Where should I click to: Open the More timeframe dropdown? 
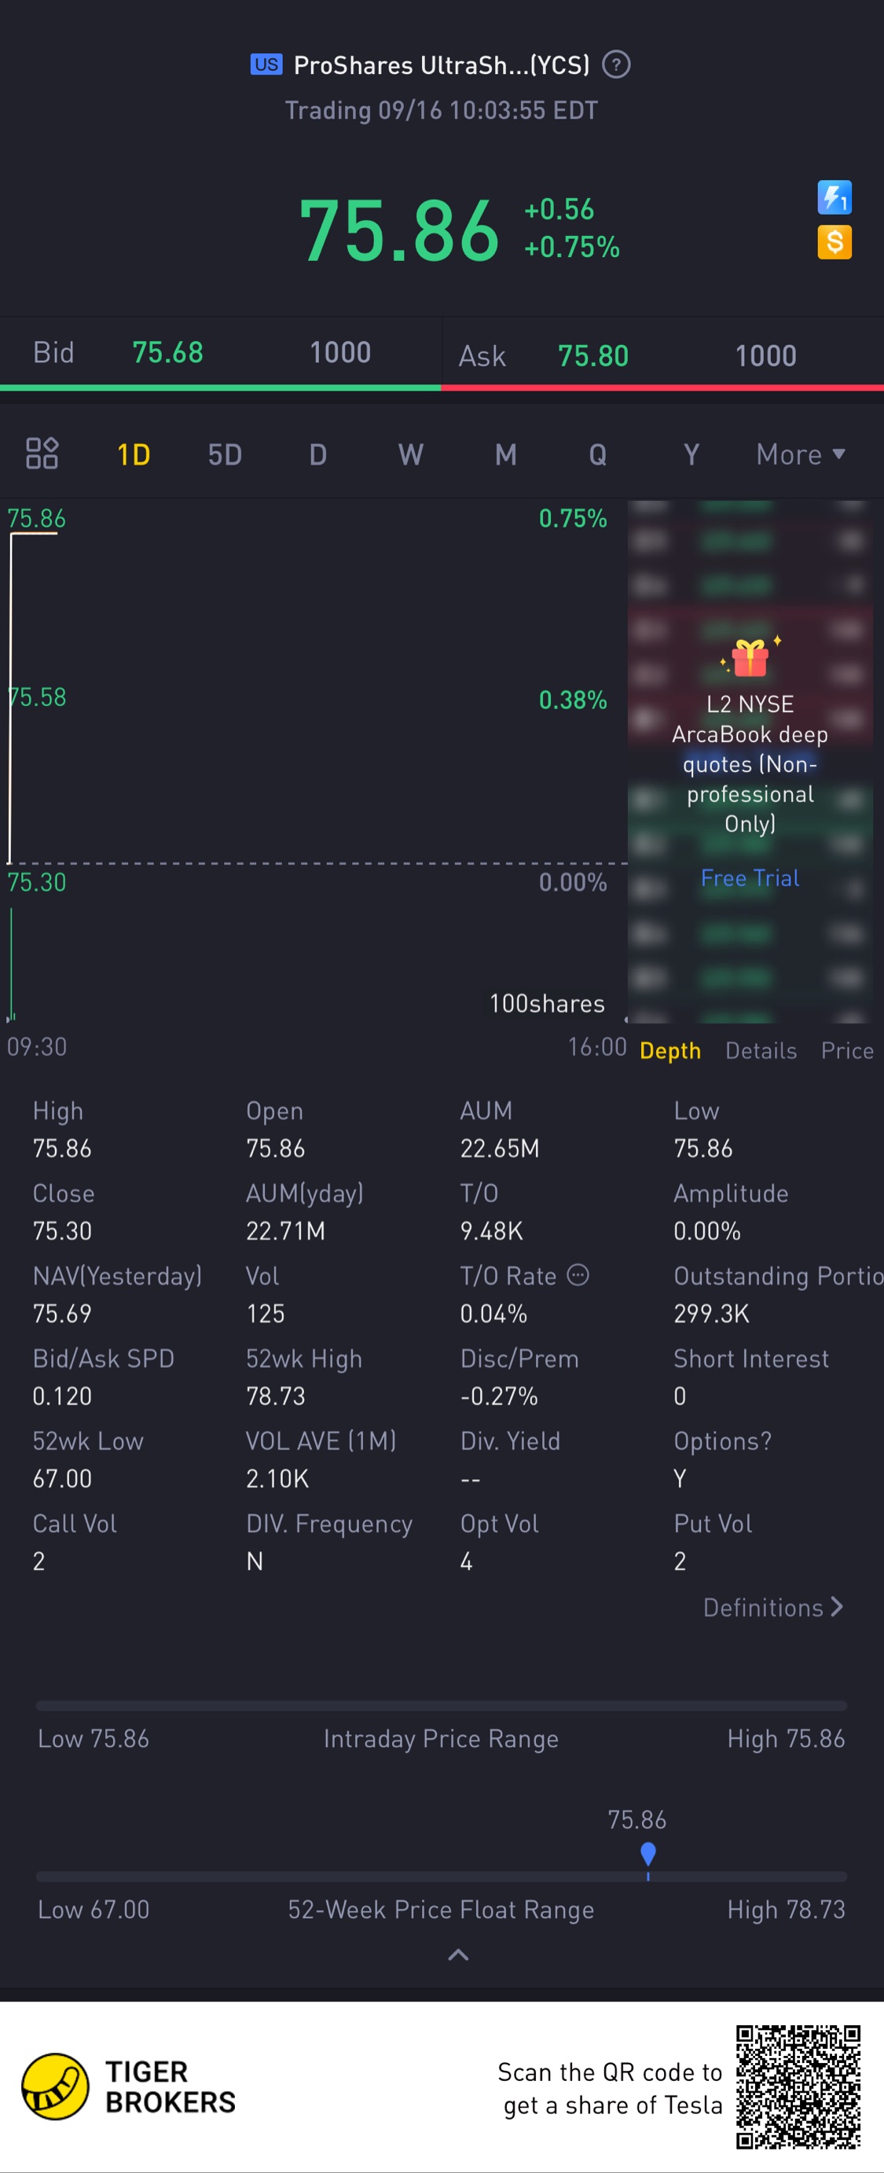(800, 454)
